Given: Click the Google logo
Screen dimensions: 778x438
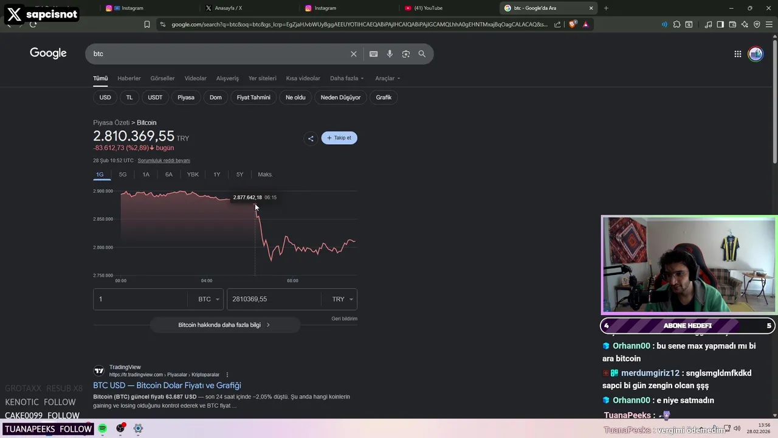Looking at the screenshot, I should [x=48, y=54].
